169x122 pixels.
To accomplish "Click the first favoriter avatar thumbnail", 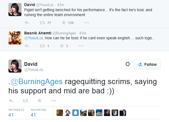I will pyautogui.click(x=60, y=112).
